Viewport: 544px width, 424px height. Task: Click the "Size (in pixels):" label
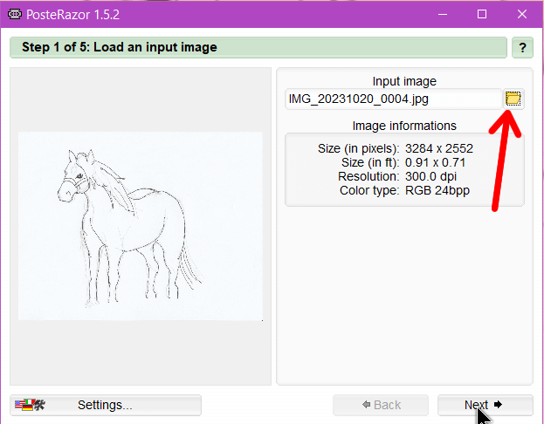click(359, 148)
